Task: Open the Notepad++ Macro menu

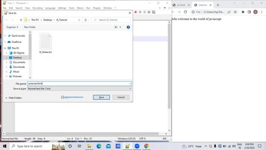Action: (x=80, y=8)
